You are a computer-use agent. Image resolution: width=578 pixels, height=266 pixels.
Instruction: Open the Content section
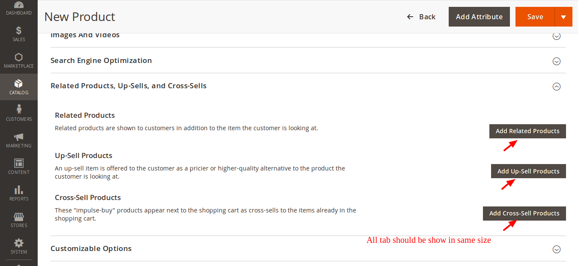coord(19,166)
